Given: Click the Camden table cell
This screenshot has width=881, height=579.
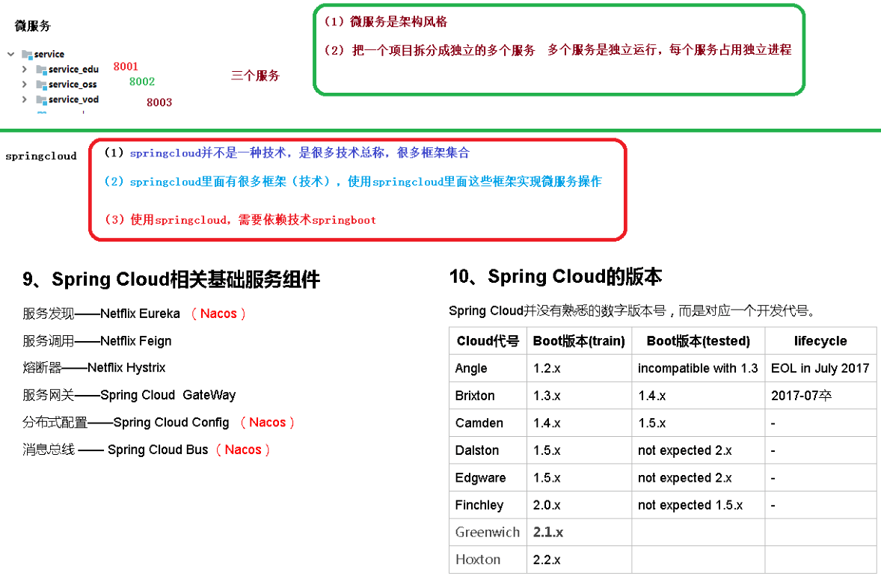Looking at the screenshot, I should (x=488, y=423).
